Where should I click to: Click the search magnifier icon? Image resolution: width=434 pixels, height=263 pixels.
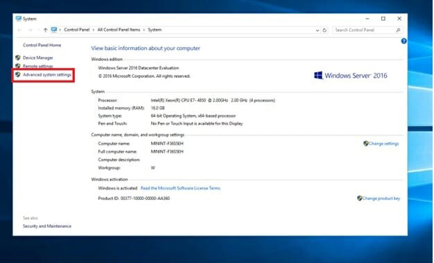click(x=398, y=30)
